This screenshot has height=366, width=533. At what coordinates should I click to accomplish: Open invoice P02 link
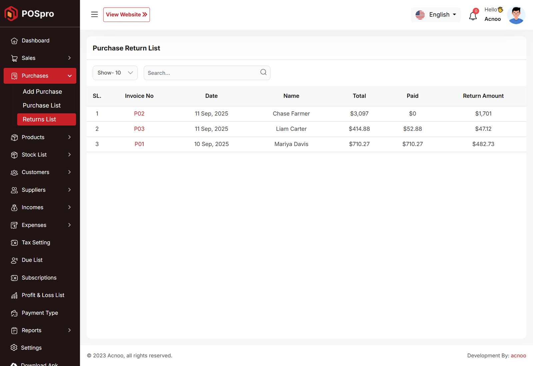pyautogui.click(x=139, y=114)
